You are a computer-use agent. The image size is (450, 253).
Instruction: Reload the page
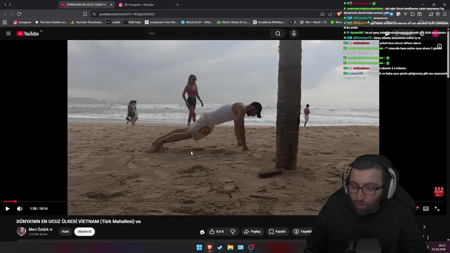[x=19, y=14]
